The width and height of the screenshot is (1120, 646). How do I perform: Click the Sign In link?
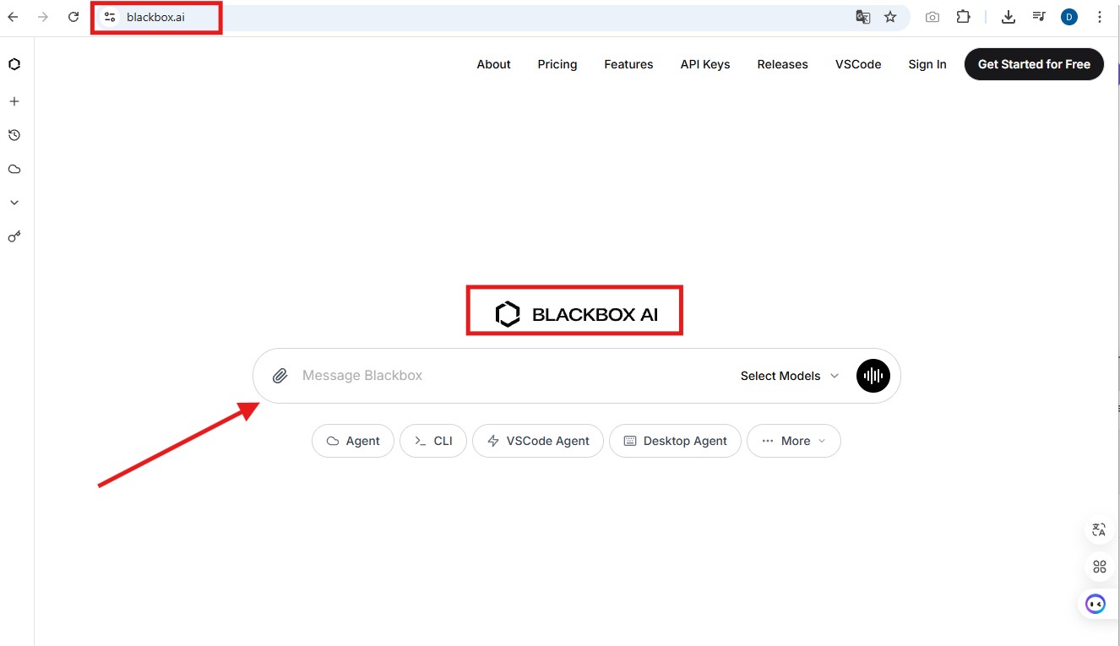927,64
